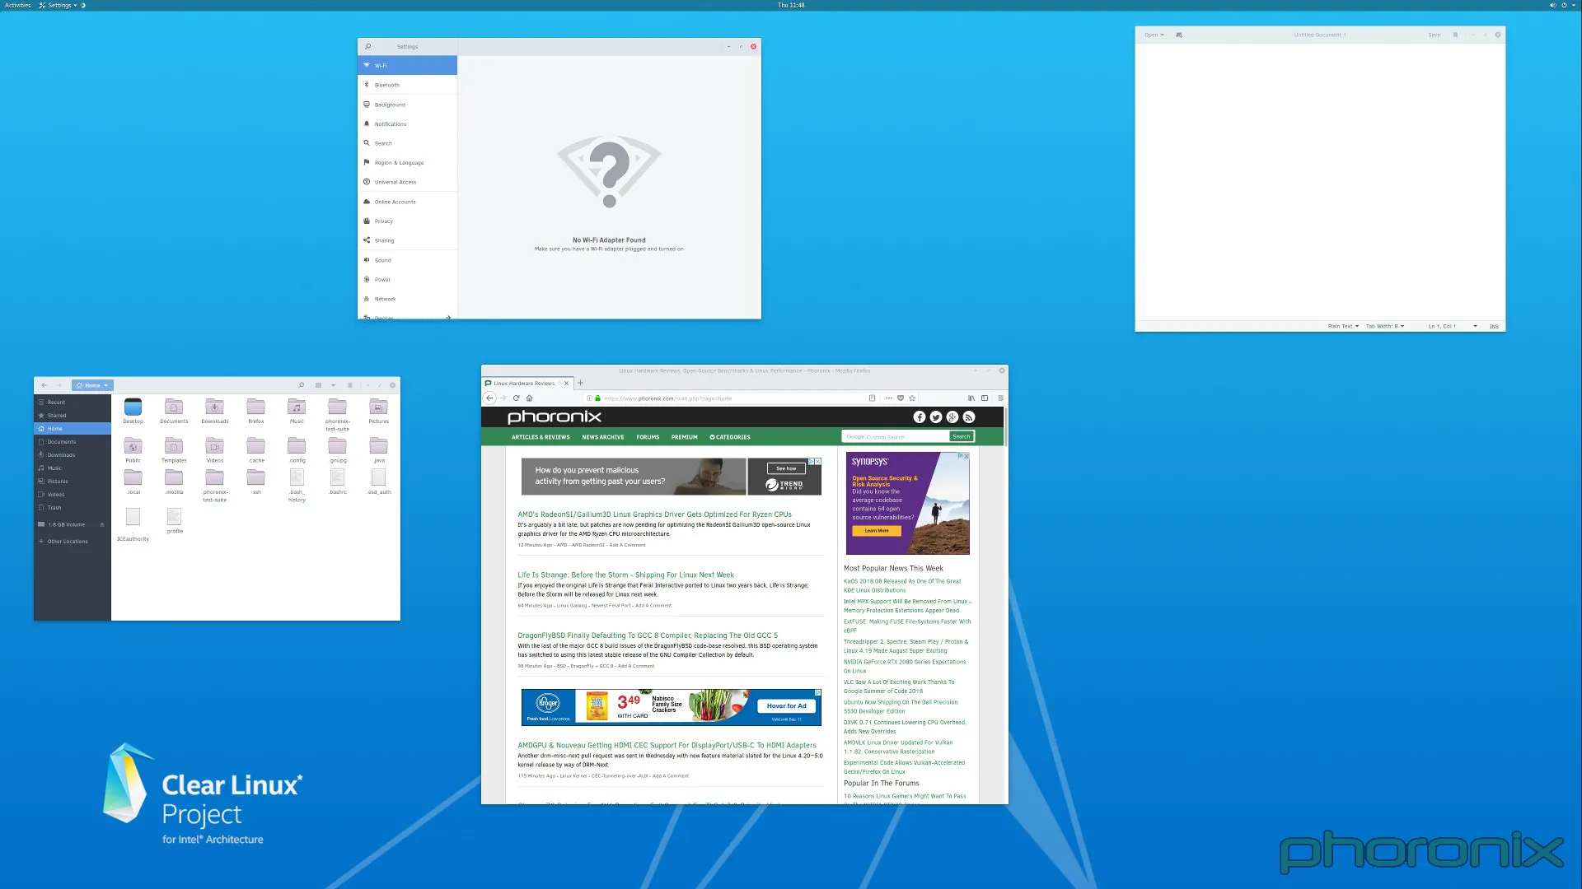Select the Pictures folder in Files grid
Viewport: 1582px width, 889px height.
378,407
